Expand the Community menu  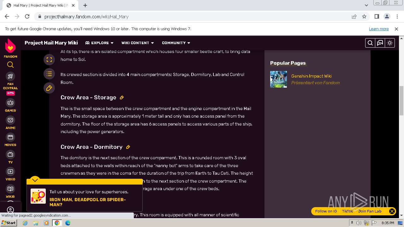(x=176, y=43)
